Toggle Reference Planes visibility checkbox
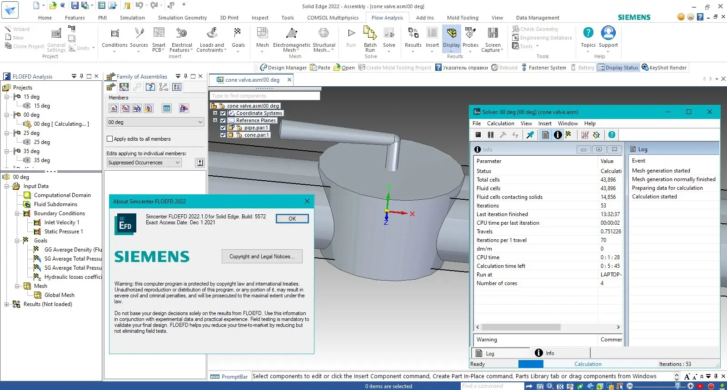 [223, 121]
